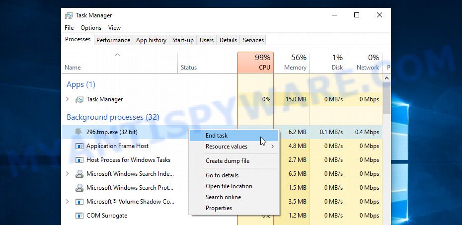The image size is (462, 225).
Task: Click the 1.2 MB memory value
Action: (x=297, y=215)
